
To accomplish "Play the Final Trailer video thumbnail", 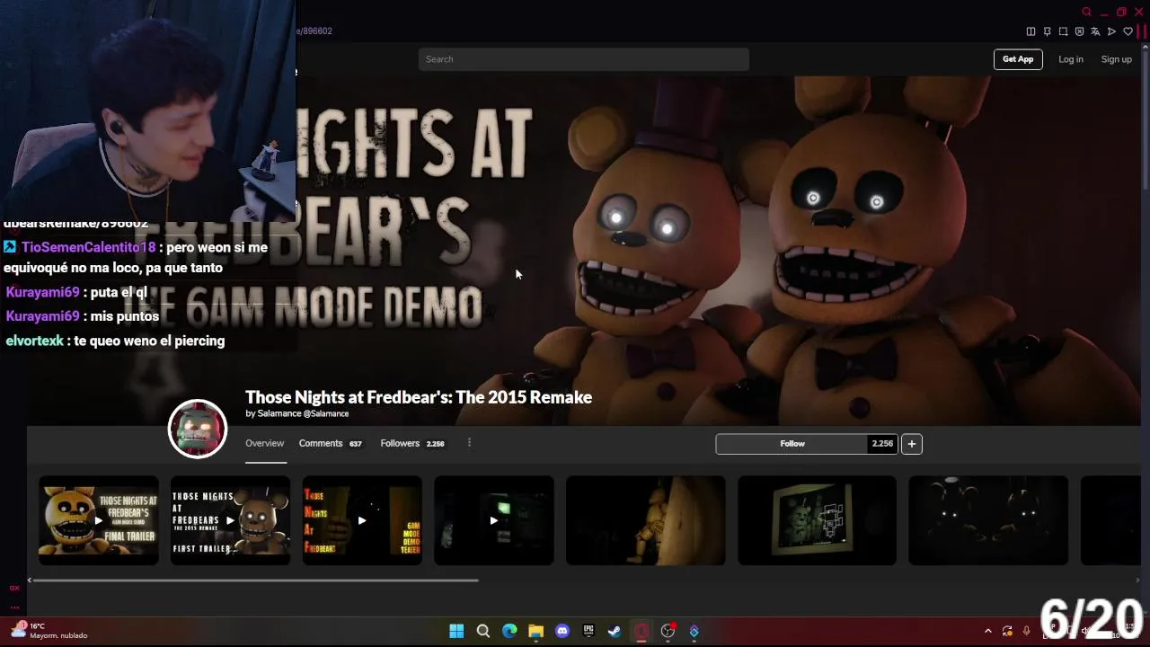I will 99,520.
